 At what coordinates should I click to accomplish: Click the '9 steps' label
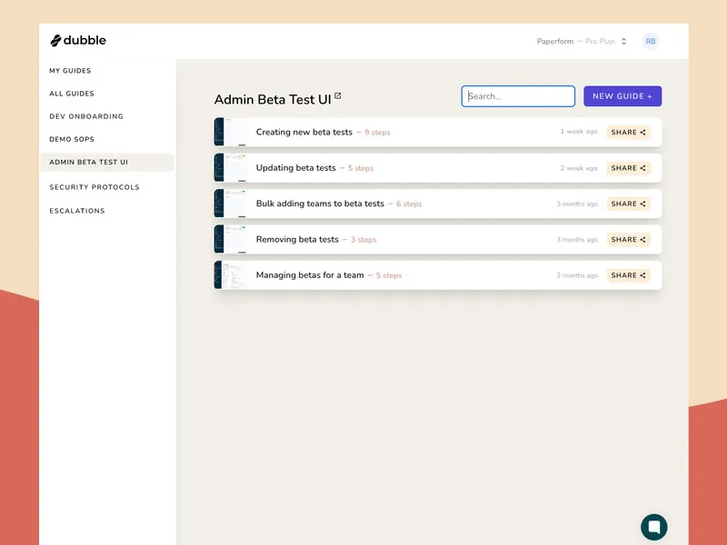[x=377, y=133]
